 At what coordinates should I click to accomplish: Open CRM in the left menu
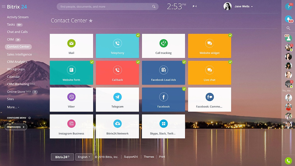click(10, 40)
